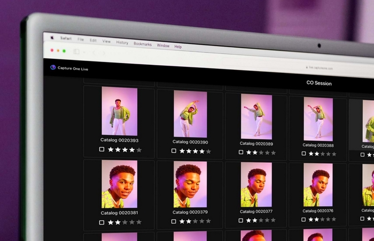Open thumbnail of Catalog 0020376
Viewport: 374px width, 241px height.
click(x=318, y=185)
